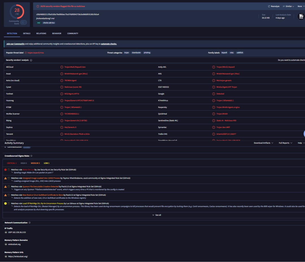Viewport: 305px width, 262px height.
Task: Click red critical icon on Wake-On-Lan rule
Action: point(5,170)
